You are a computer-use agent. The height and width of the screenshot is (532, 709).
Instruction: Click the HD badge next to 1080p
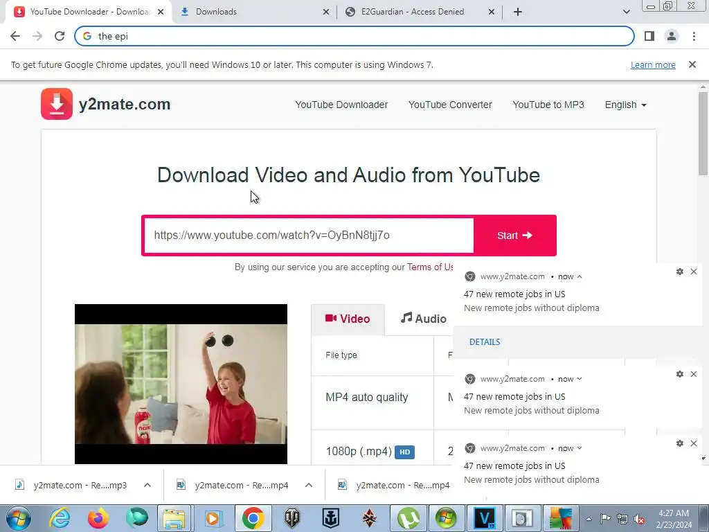click(404, 452)
